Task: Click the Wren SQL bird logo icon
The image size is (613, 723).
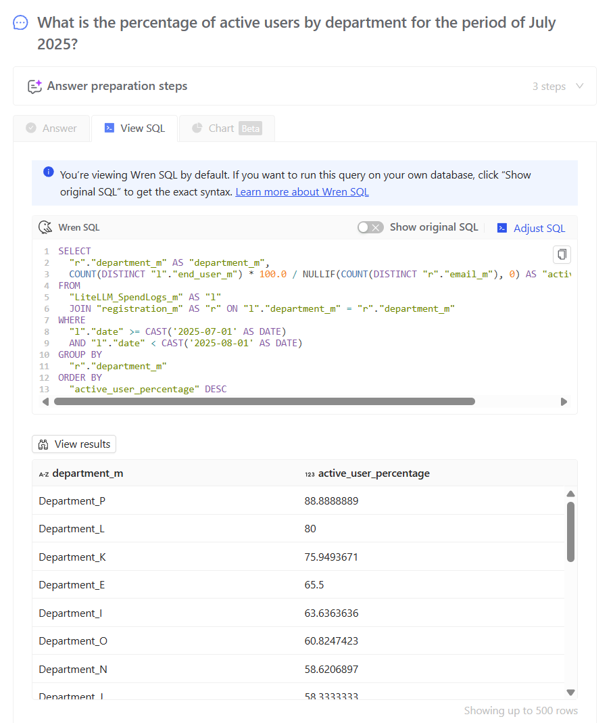Action: coord(45,227)
